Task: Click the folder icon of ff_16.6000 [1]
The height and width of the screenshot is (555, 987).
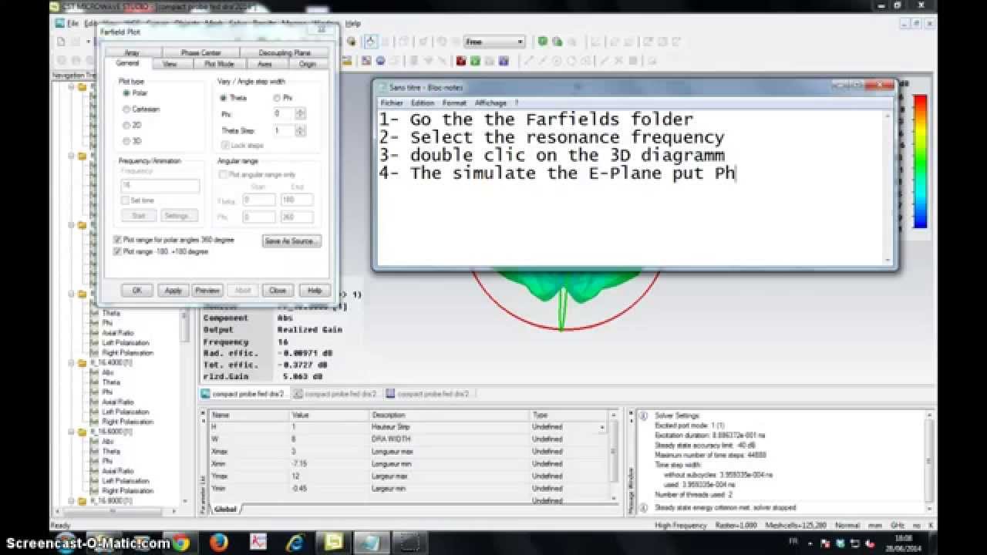Action: tap(83, 432)
